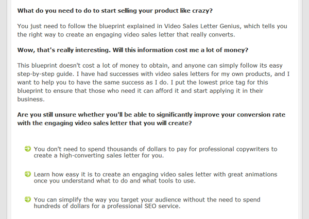Click bullet text about great animations

coord(156,177)
